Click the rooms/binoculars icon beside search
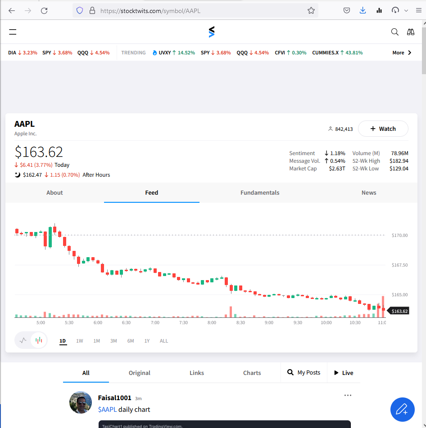426x428 pixels. [x=411, y=32]
